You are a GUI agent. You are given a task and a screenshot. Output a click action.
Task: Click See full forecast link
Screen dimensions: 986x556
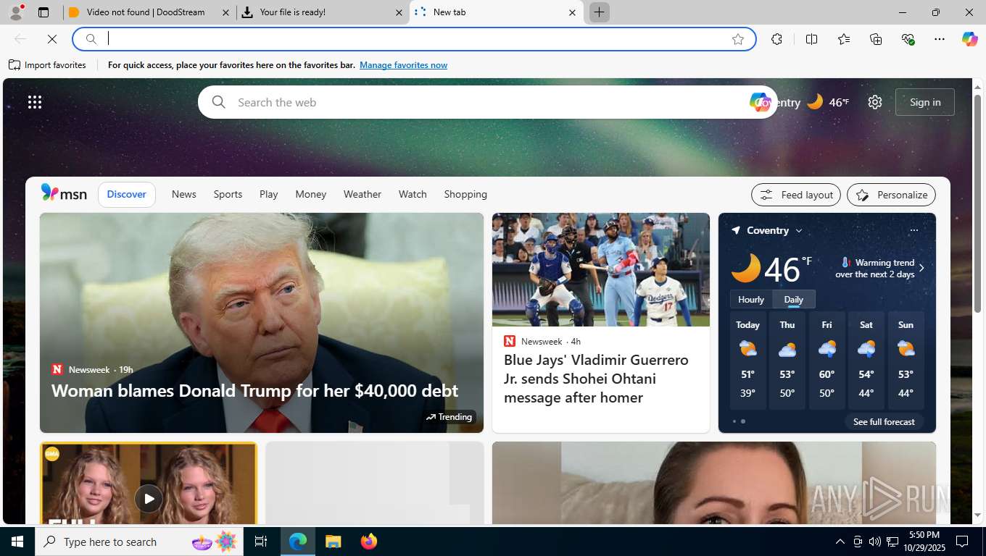pyautogui.click(x=884, y=421)
